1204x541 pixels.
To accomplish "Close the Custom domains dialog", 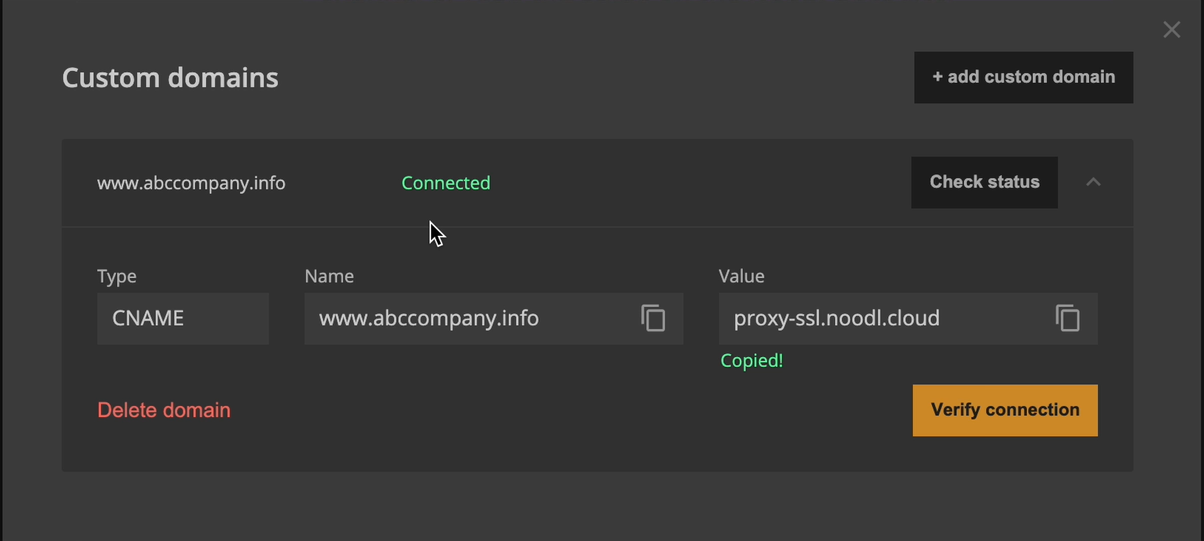I will [x=1171, y=30].
